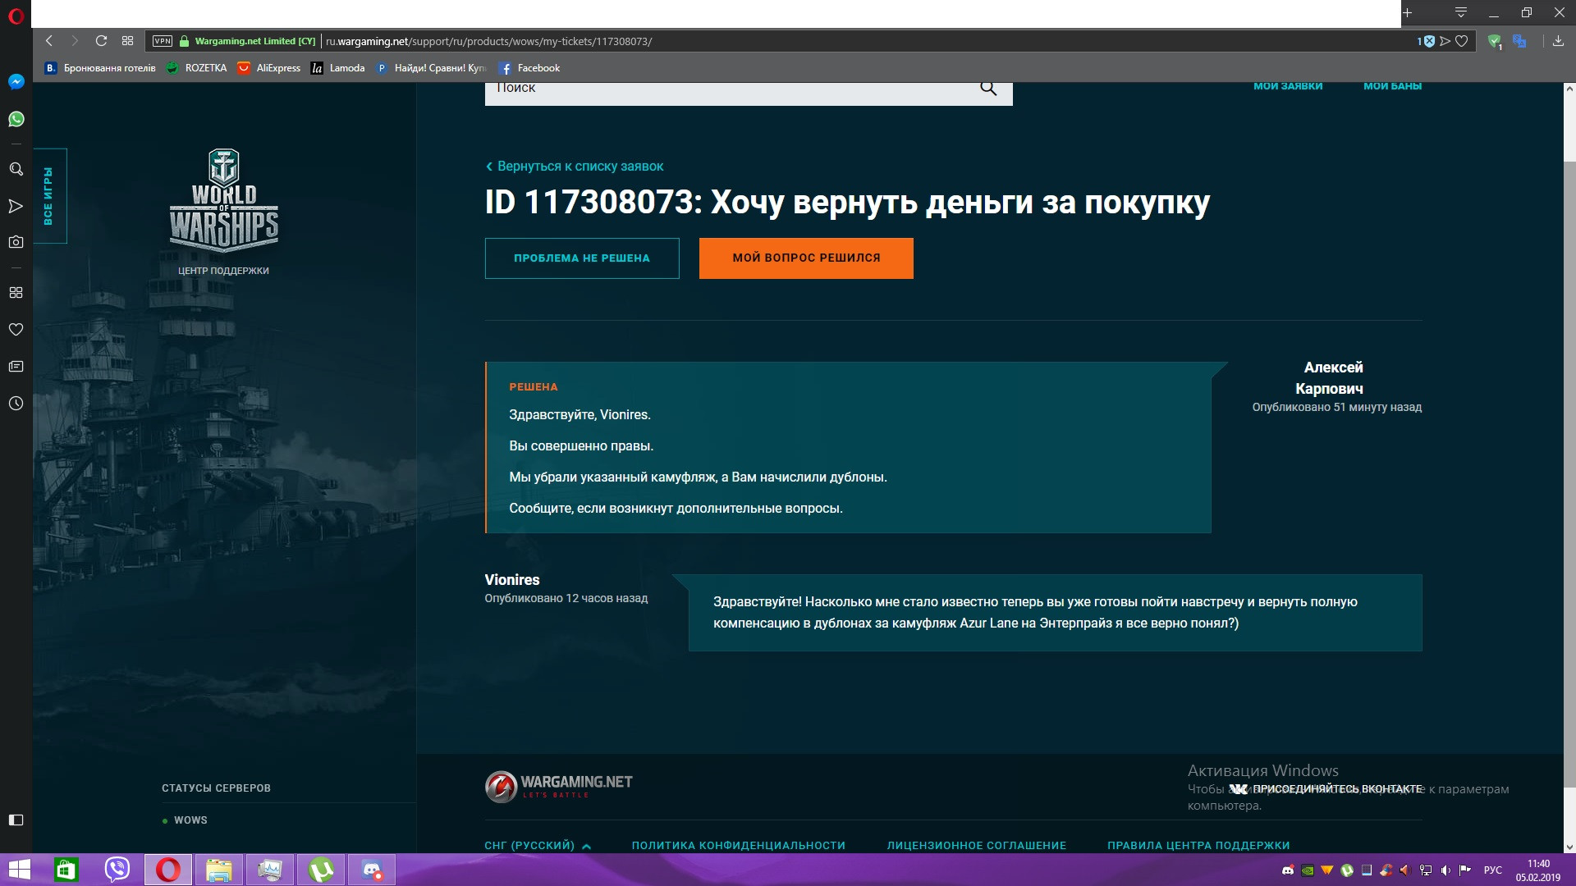Reload the page with refresh icon
The height and width of the screenshot is (886, 1576).
pyautogui.click(x=101, y=41)
